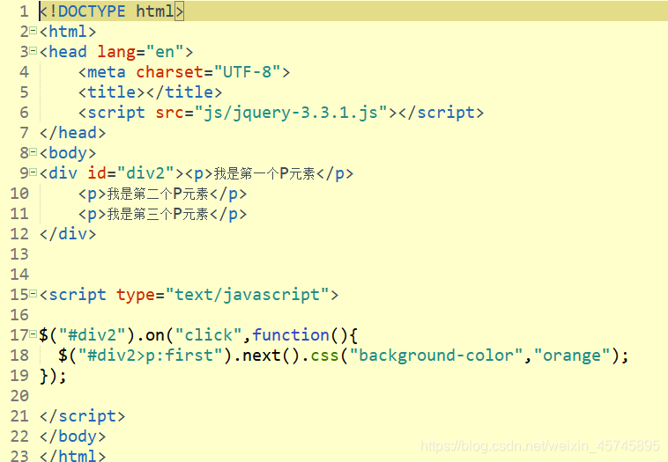
Task: Click the next() method call
Action: pyautogui.click(x=271, y=355)
